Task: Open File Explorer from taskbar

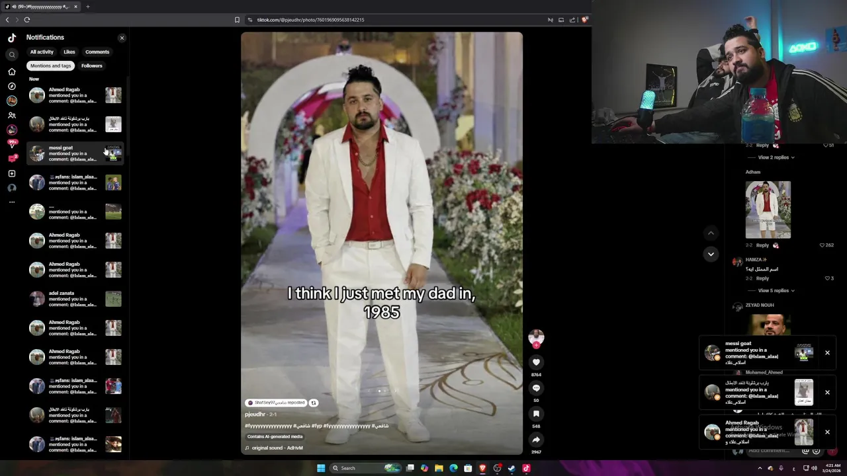Action: pos(439,468)
